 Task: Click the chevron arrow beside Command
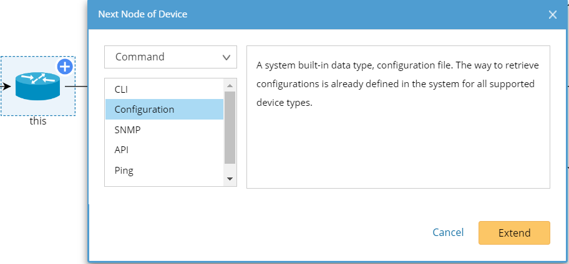tap(226, 57)
